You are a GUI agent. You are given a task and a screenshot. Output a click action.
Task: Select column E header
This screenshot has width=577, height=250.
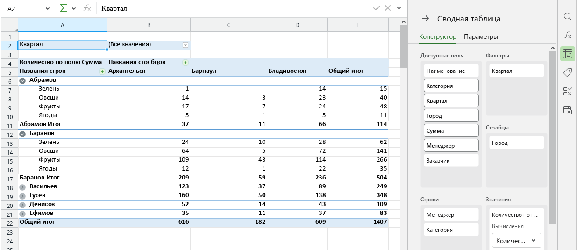pos(358,25)
